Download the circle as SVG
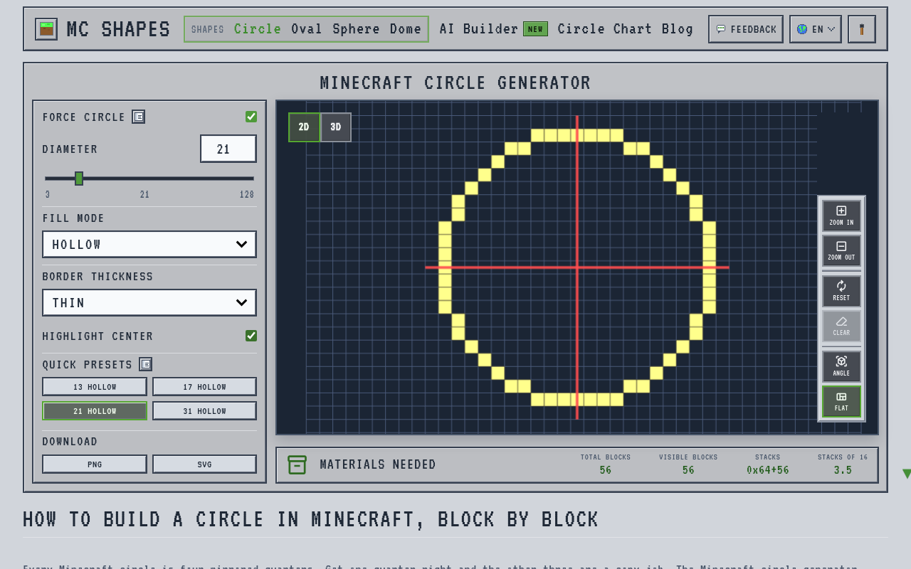The width and height of the screenshot is (911, 569). 204,464
